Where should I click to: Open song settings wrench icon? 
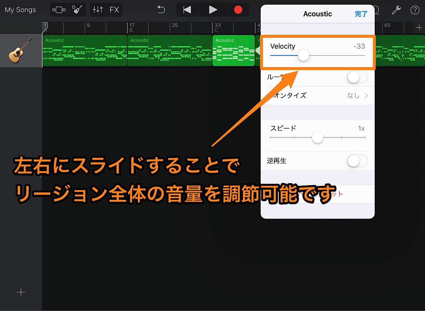(x=396, y=10)
